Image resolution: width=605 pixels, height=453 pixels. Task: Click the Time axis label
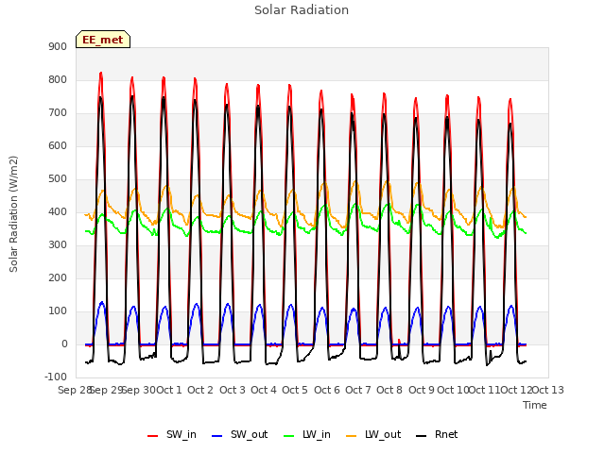[x=535, y=405]
